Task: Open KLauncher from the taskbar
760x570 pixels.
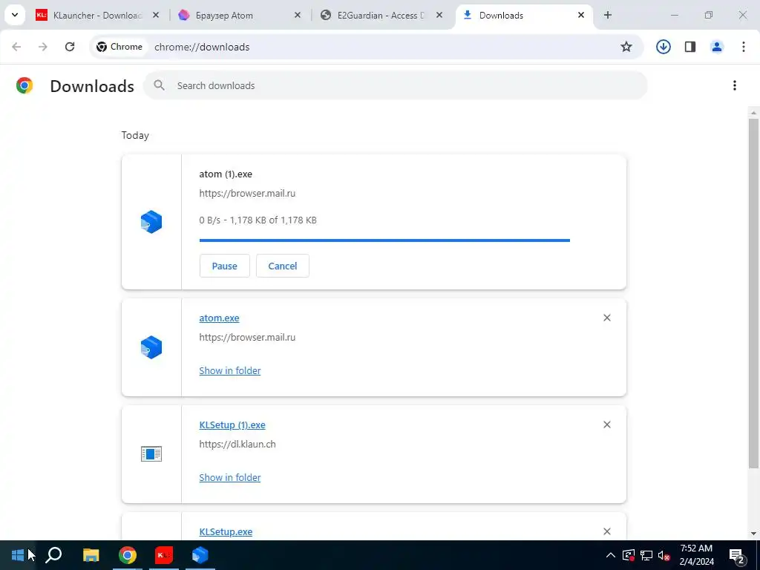Action: [x=164, y=555]
